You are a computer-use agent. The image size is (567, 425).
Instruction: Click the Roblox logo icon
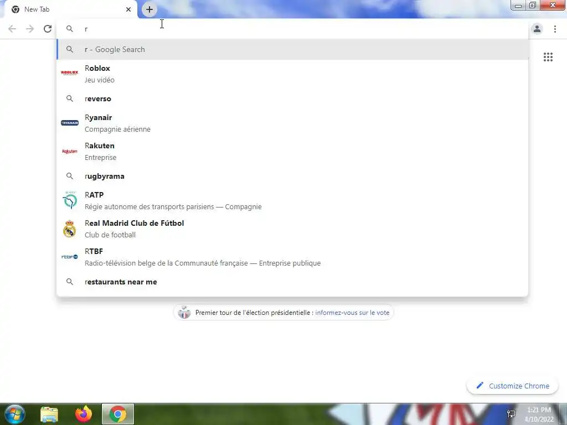pyautogui.click(x=69, y=73)
